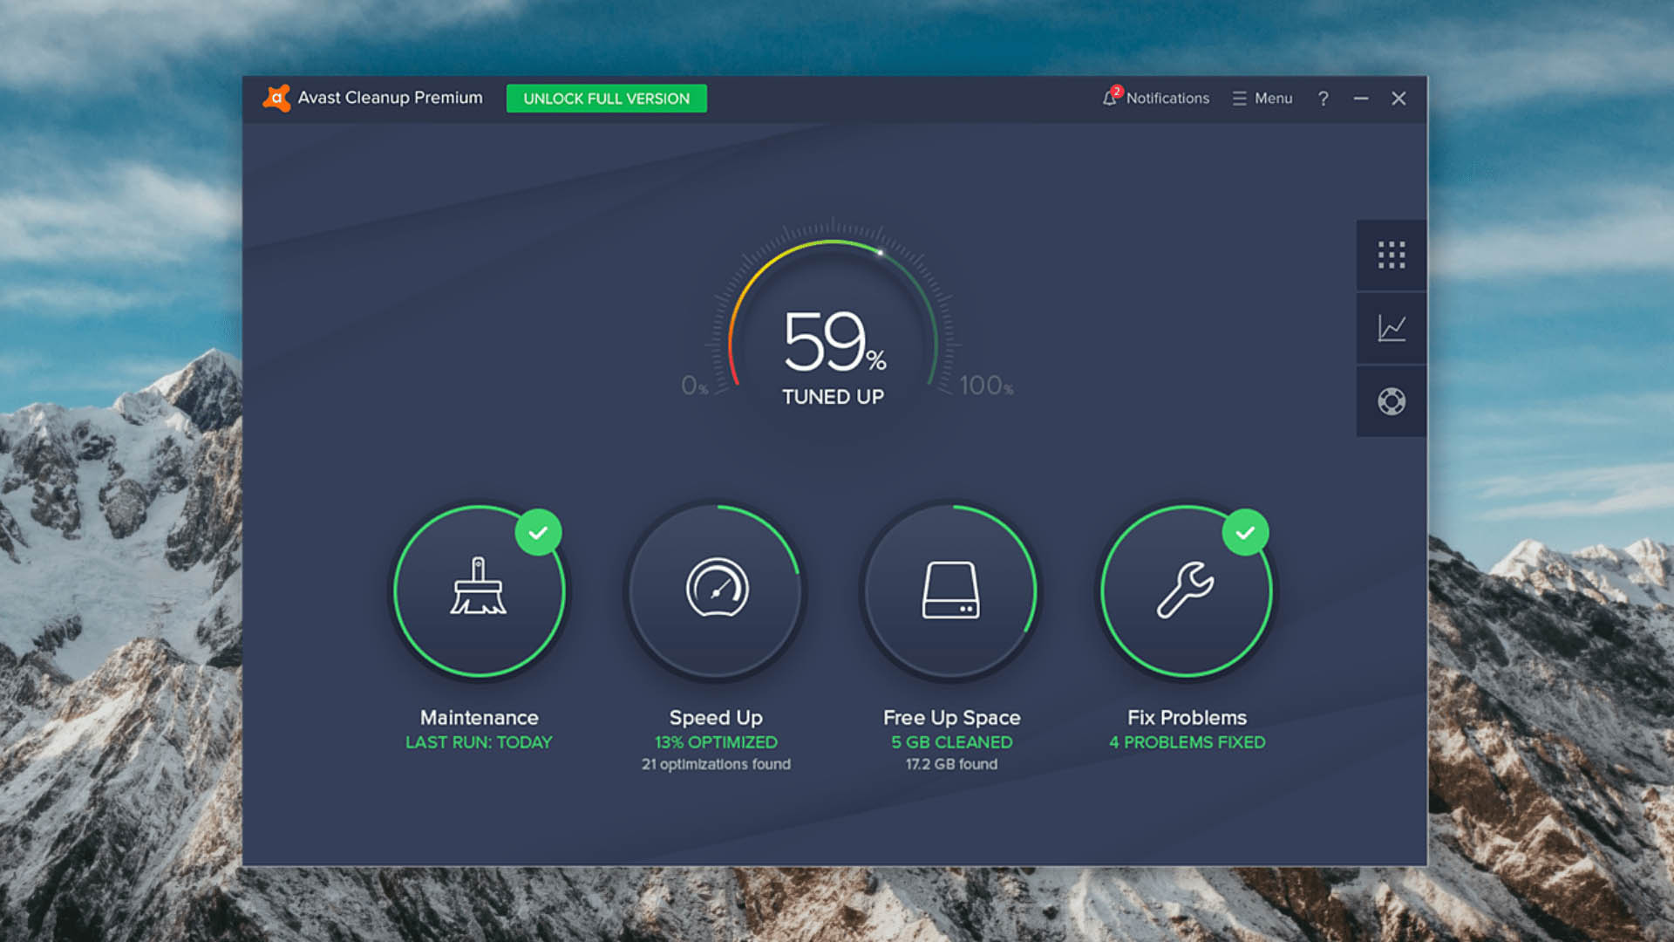Open the Notifications panel label
Image resolution: width=1674 pixels, height=942 pixels.
1167,99
